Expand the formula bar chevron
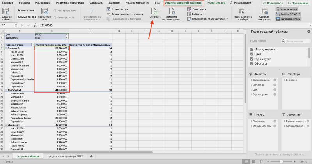The height and width of the screenshot is (164, 312). pyautogui.click(x=310, y=25)
